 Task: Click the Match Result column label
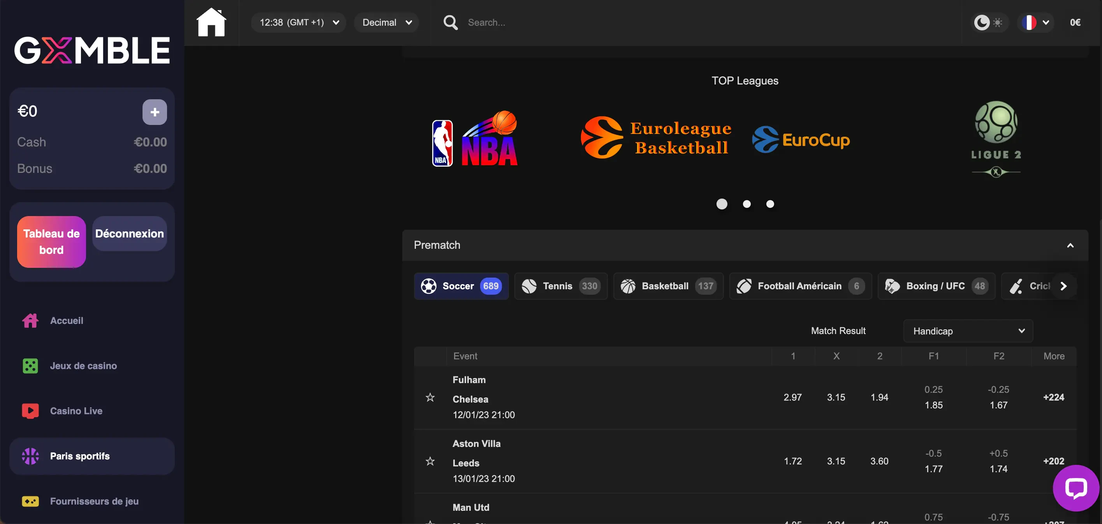838,331
